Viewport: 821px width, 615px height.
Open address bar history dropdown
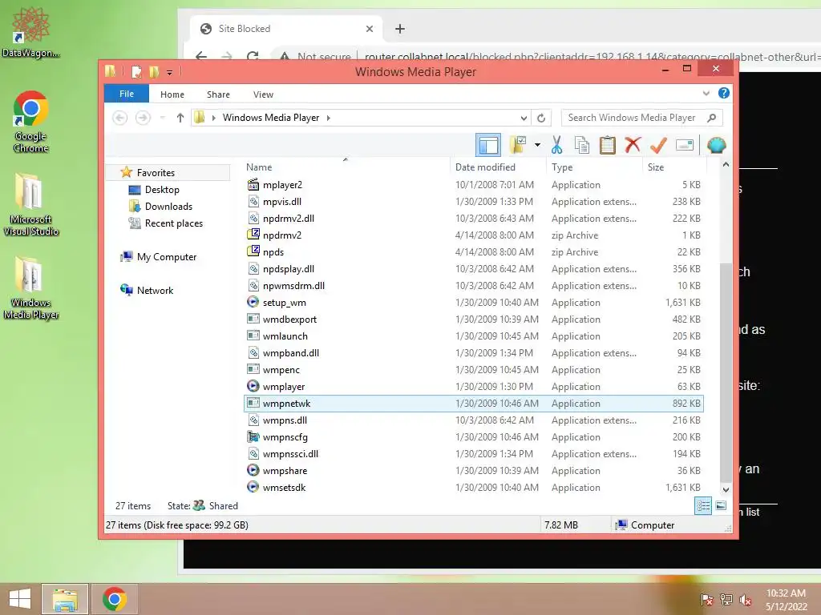(524, 118)
